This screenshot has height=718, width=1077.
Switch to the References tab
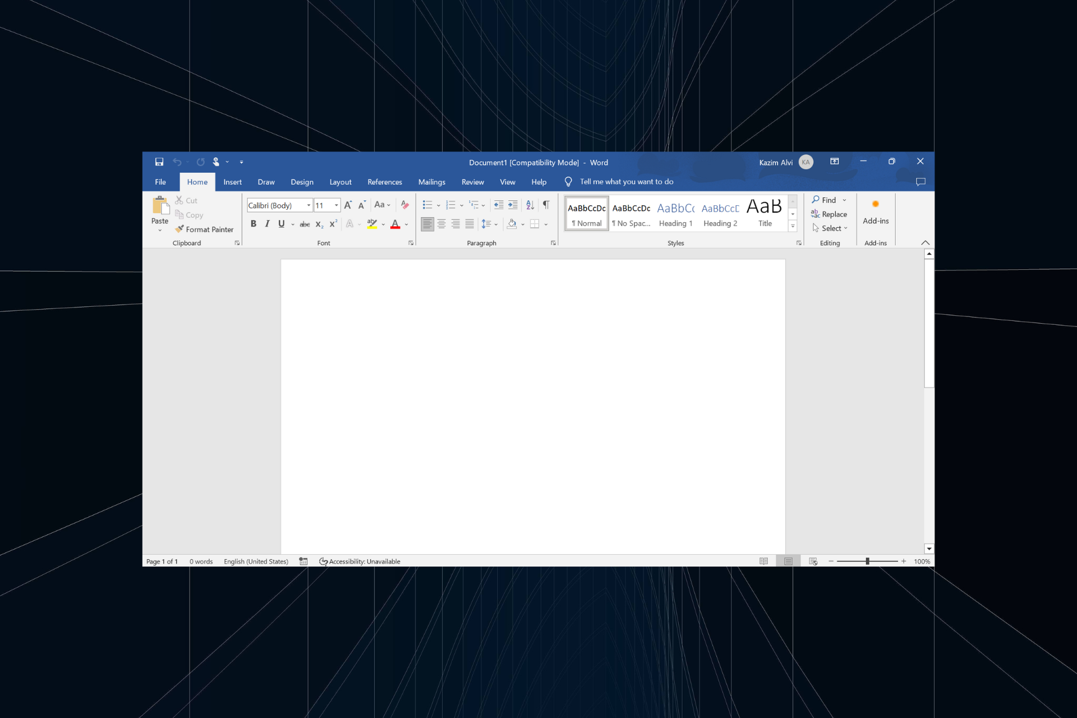point(385,182)
